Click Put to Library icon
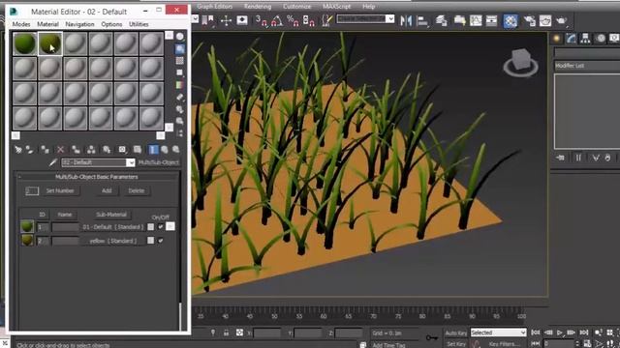This screenshot has width=620, height=348. 107,150
